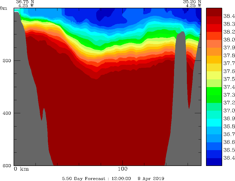
Task: Click the 37.3 colorbar label
Action: [x=229, y=95]
